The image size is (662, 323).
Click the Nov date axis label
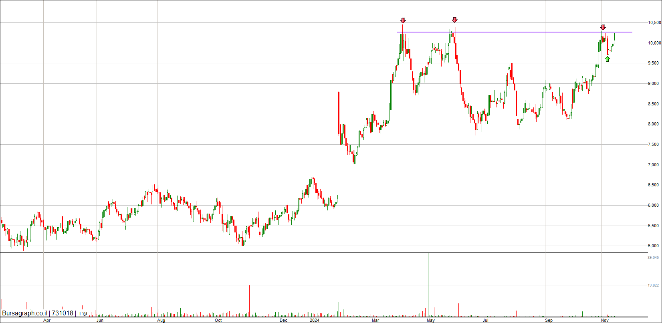(x=605, y=320)
